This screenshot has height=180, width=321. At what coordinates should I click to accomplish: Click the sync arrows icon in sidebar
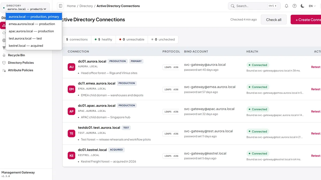4,33
